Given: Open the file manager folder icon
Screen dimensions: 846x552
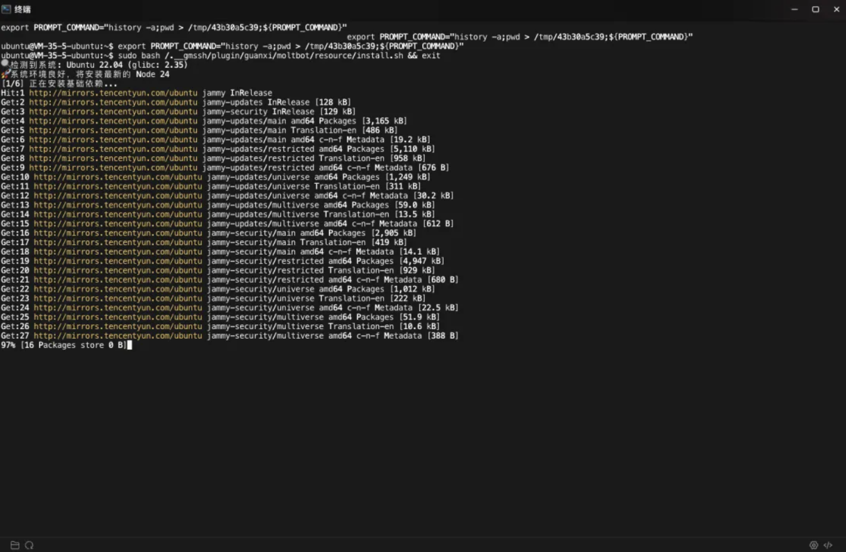Looking at the screenshot, I should coord(15,545).
